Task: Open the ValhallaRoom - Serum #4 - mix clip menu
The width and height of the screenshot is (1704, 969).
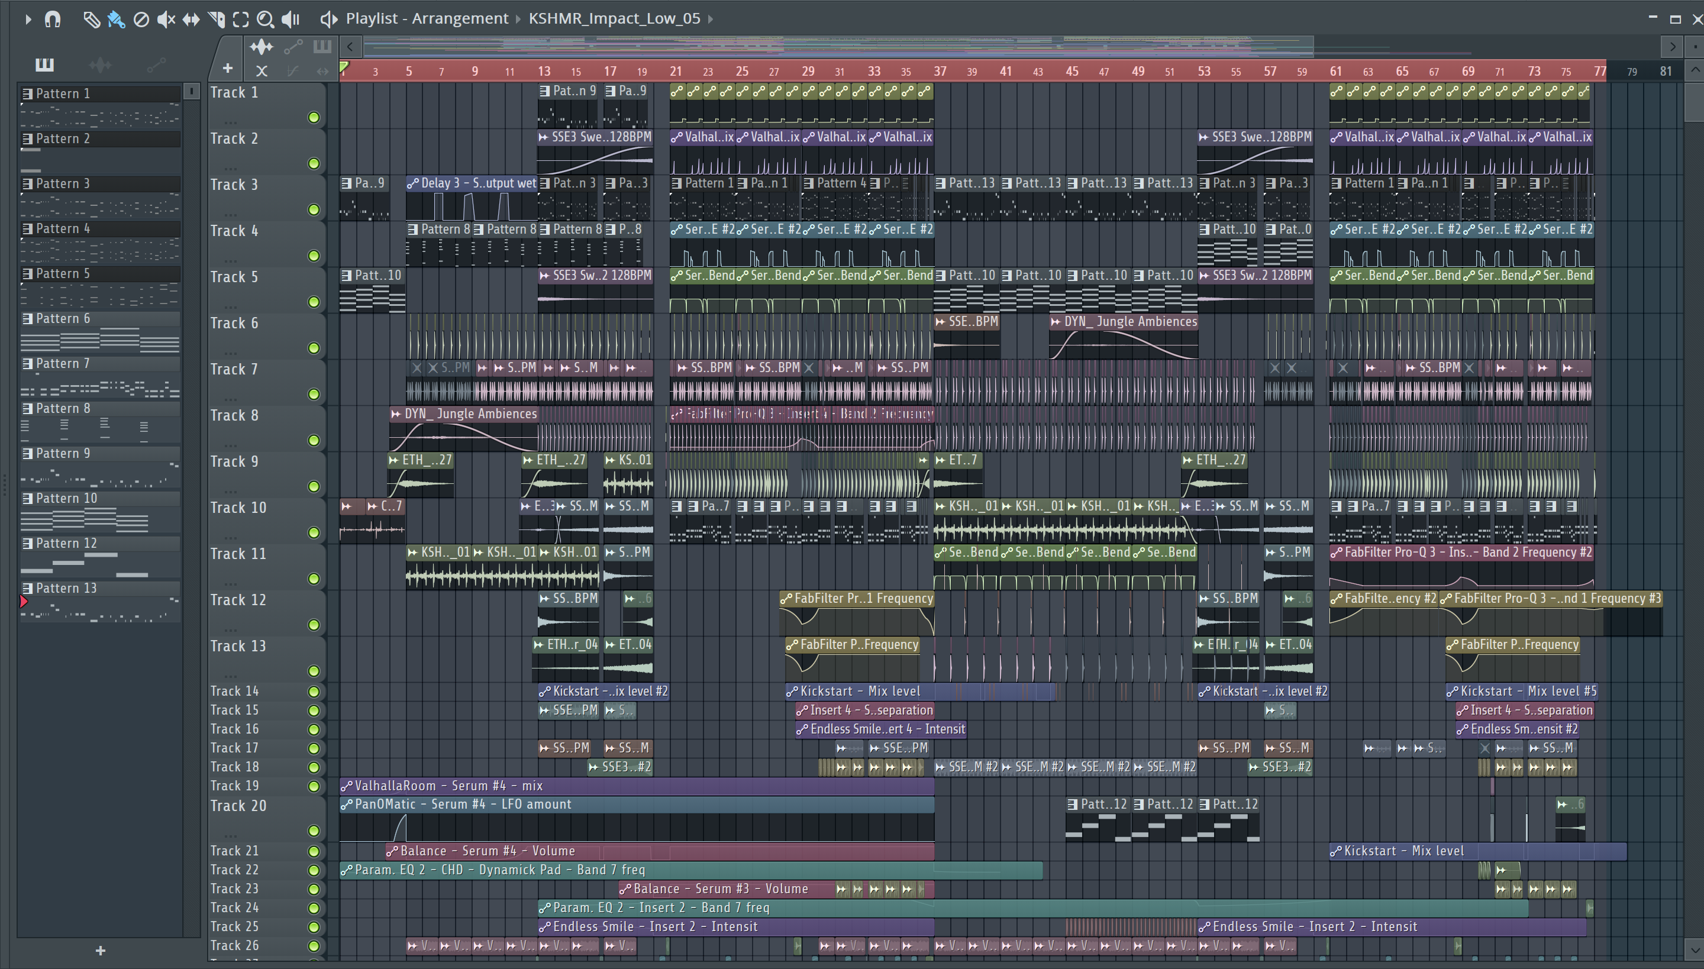Action: [x=346, y=786]
